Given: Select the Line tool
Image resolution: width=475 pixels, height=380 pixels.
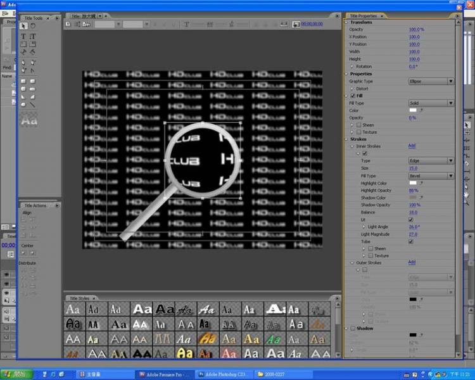Looking at the screenshot, I should (33, 104).
